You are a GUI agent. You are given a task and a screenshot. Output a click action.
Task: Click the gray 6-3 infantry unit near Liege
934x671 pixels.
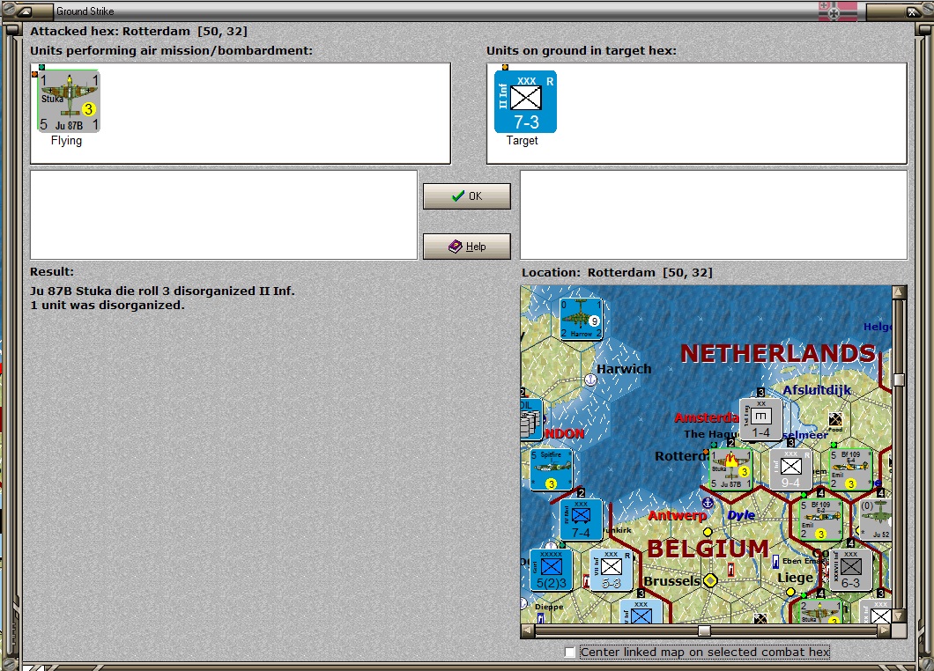pyautogui.click(x=850, y=570)
